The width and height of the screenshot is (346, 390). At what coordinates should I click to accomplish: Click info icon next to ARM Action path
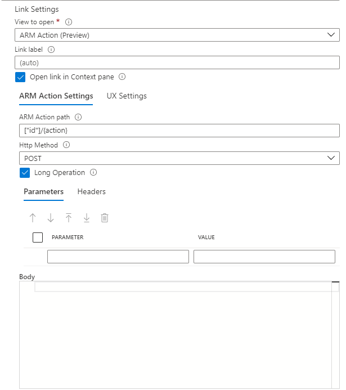point(78,118)
